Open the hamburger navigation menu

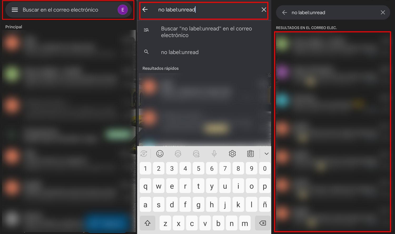coord(15,10)
